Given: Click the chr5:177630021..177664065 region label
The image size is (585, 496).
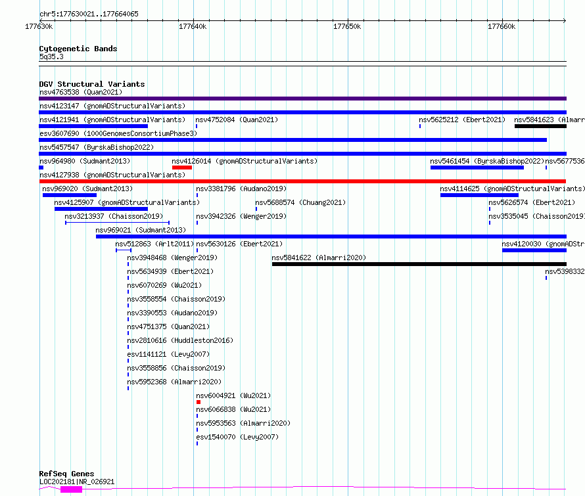Looking at the screenshot, I should coord(89,14).
